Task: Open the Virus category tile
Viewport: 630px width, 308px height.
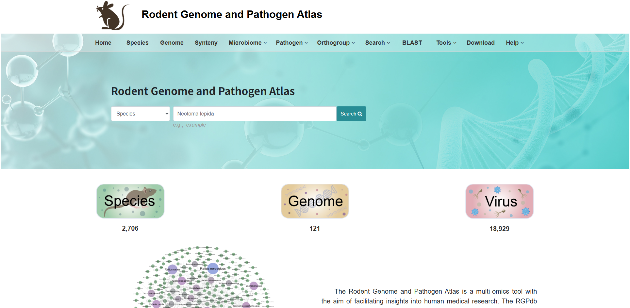Action: coord(499,201)
